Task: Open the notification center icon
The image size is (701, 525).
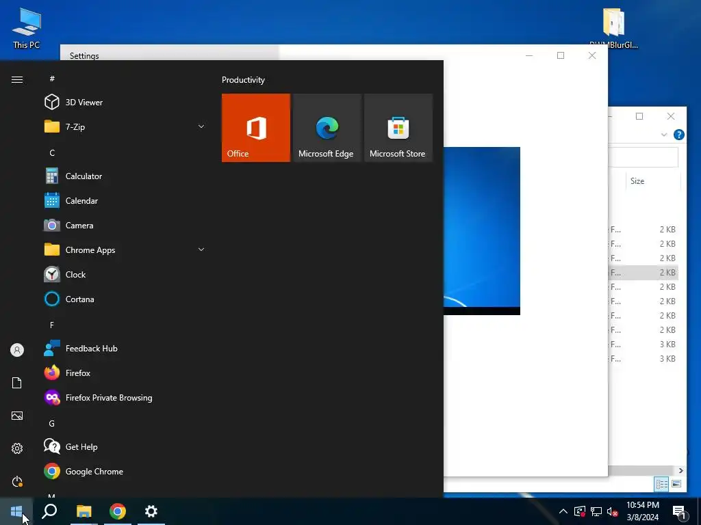Action: tap(679, 512)
